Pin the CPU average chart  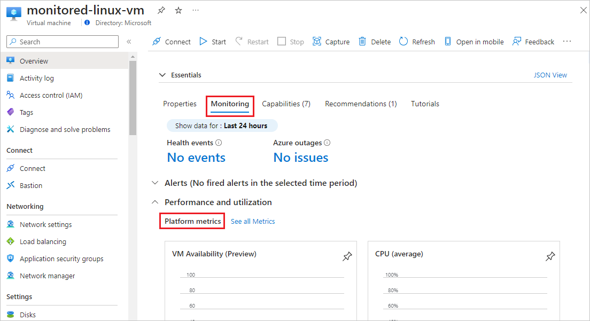(550, 256)
